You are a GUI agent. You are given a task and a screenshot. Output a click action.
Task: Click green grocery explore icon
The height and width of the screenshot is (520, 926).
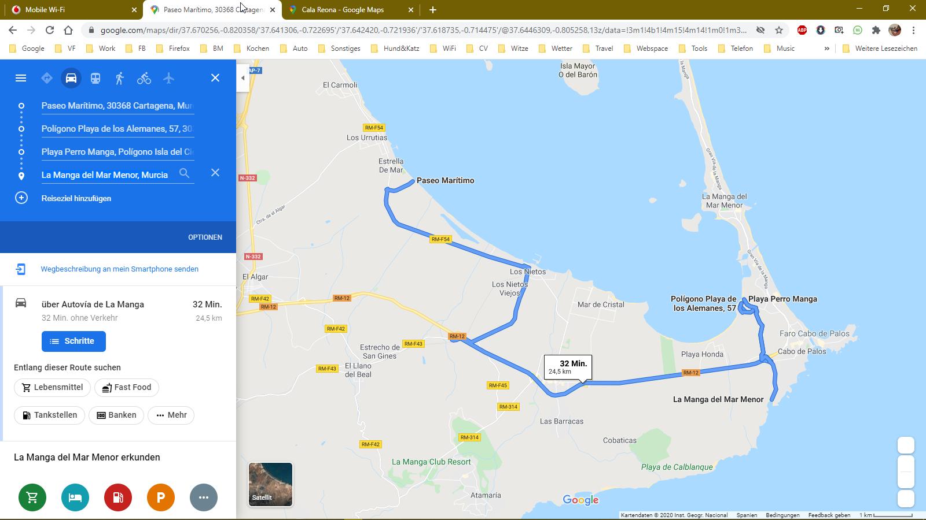click(x=32, y=497)
